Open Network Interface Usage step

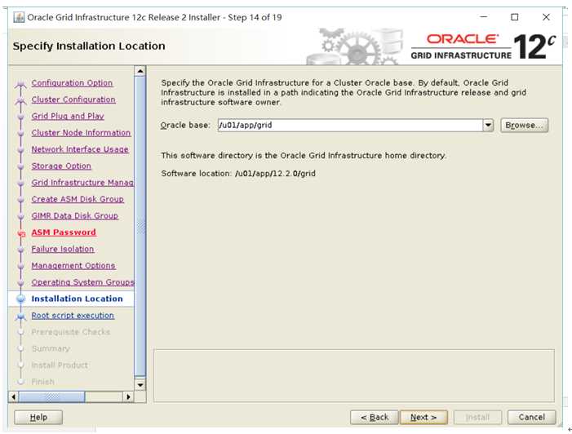80,149
